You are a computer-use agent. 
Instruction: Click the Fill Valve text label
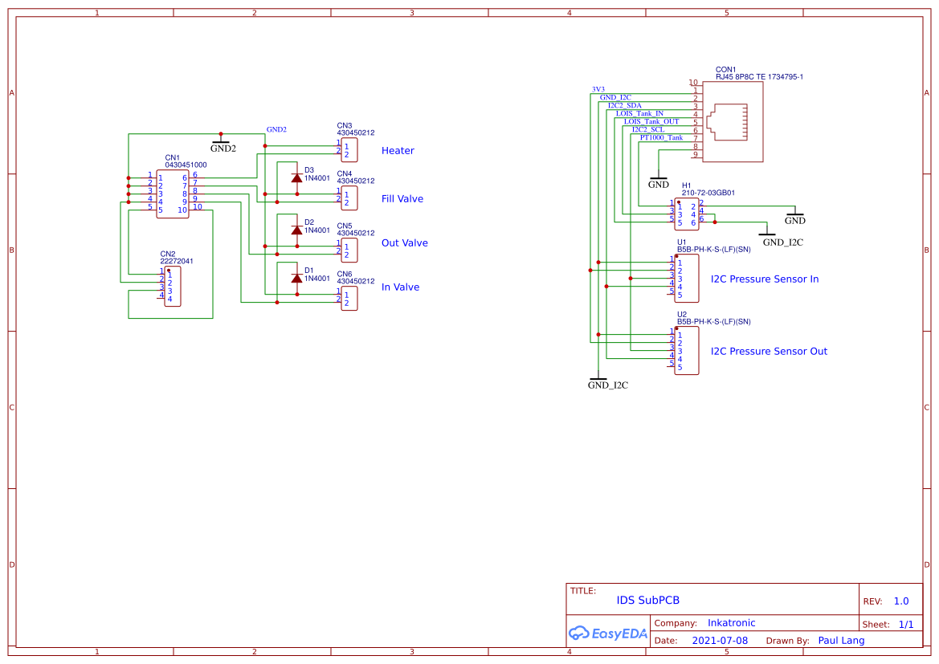[x=402, y=198]
